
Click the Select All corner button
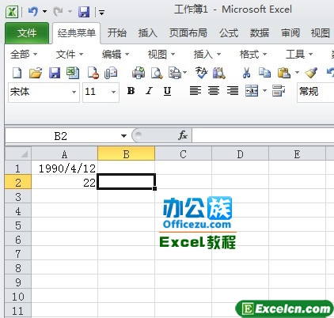(x=18, y=153)
